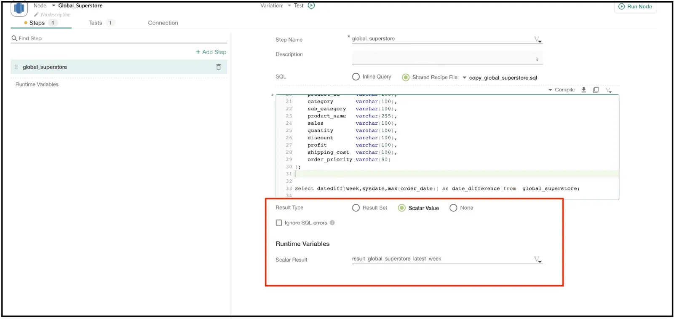
Task: Select the Result Set radio button
Action: pos(356,208)
